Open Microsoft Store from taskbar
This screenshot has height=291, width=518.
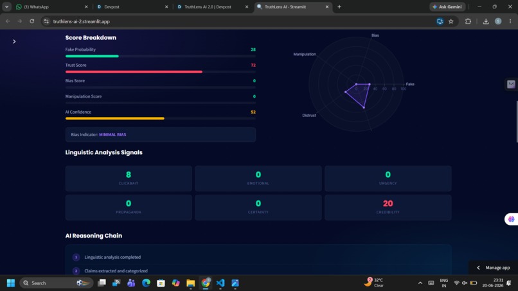(x=161, y=283)
